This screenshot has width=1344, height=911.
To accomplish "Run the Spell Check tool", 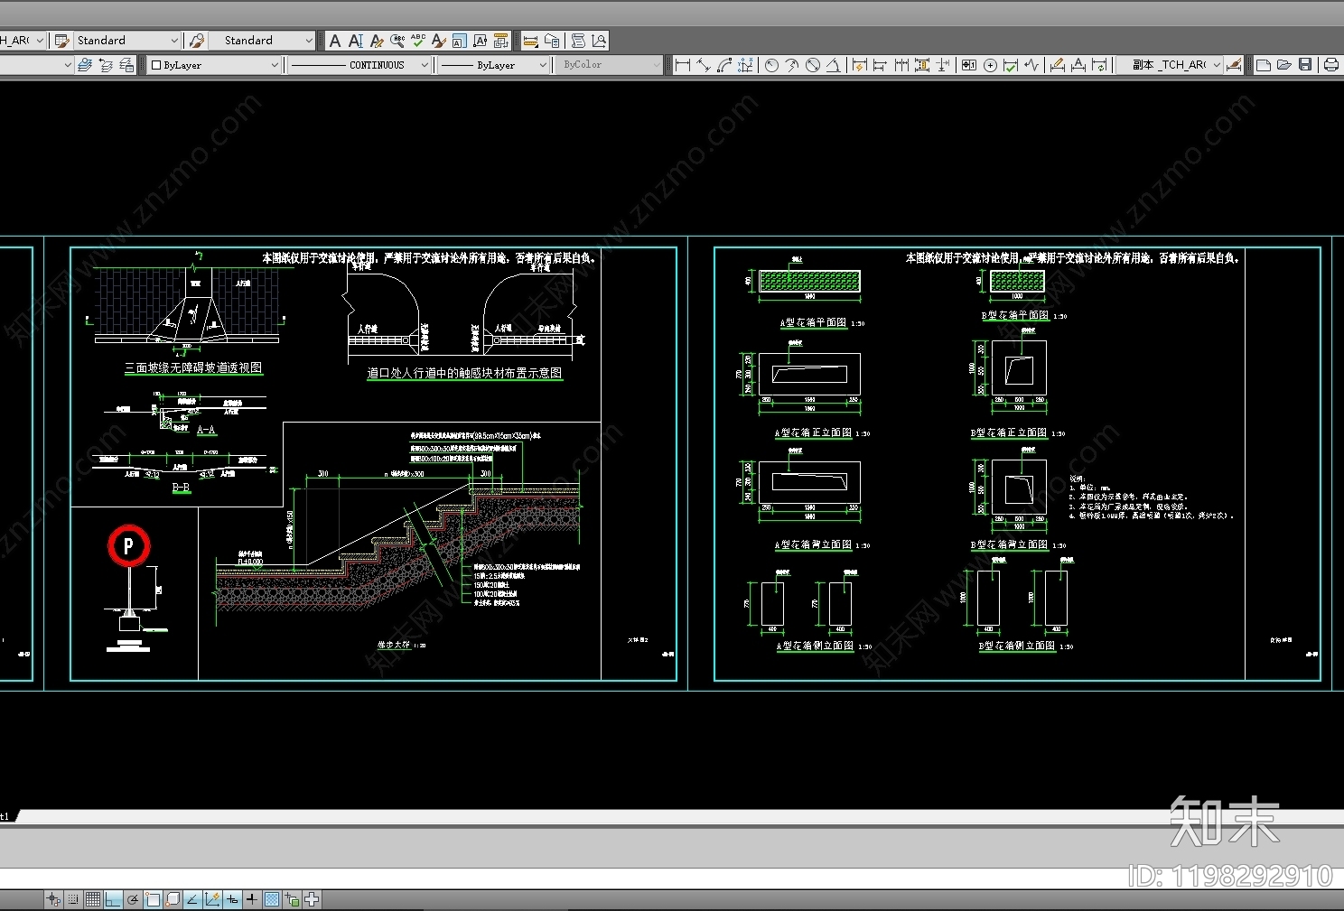I will tap(418, 41).
